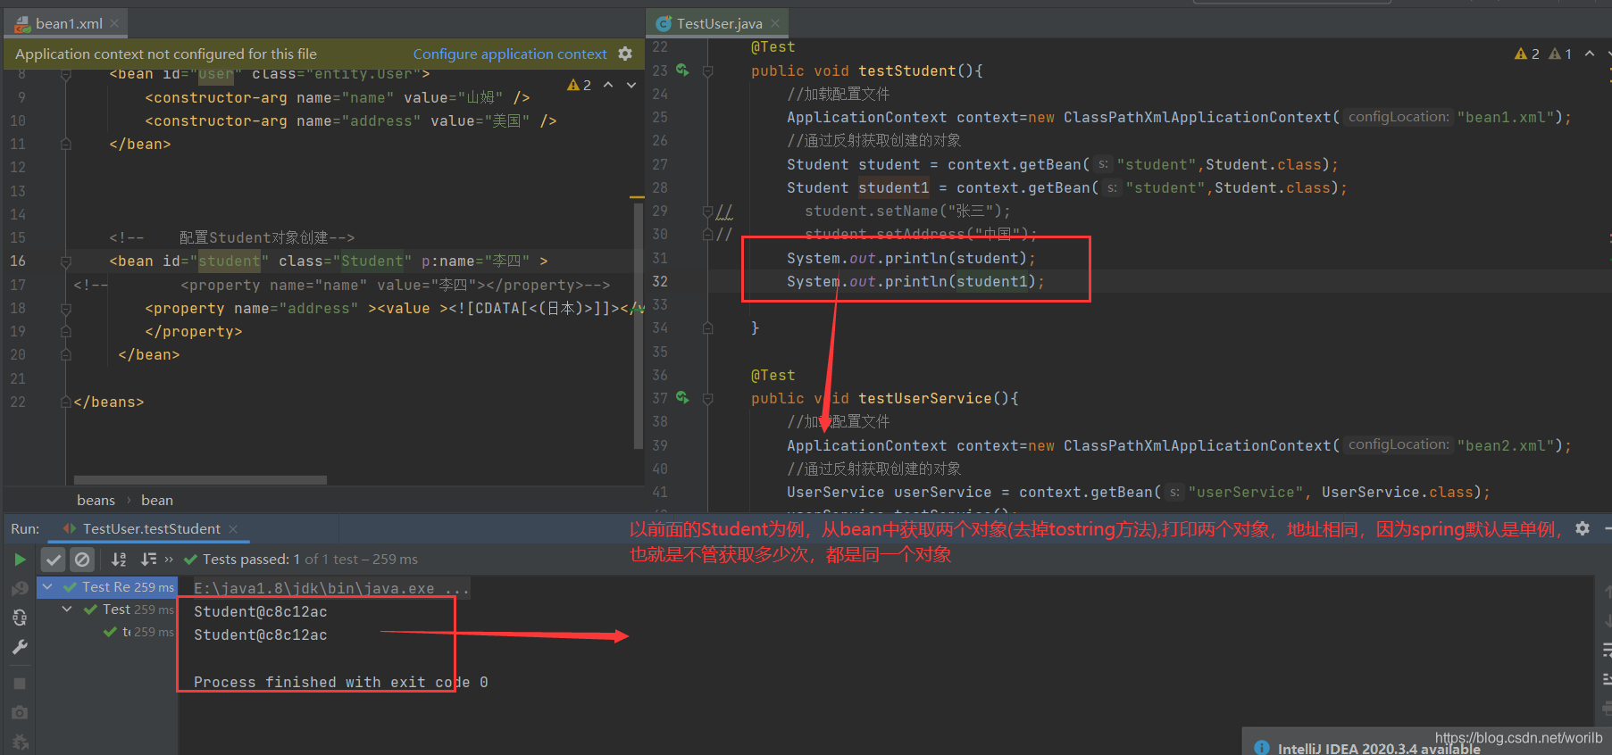Click bean1.xml vertical scrollbar thumb
This screenshot has height=755, width=1612.
click(638, 326)
